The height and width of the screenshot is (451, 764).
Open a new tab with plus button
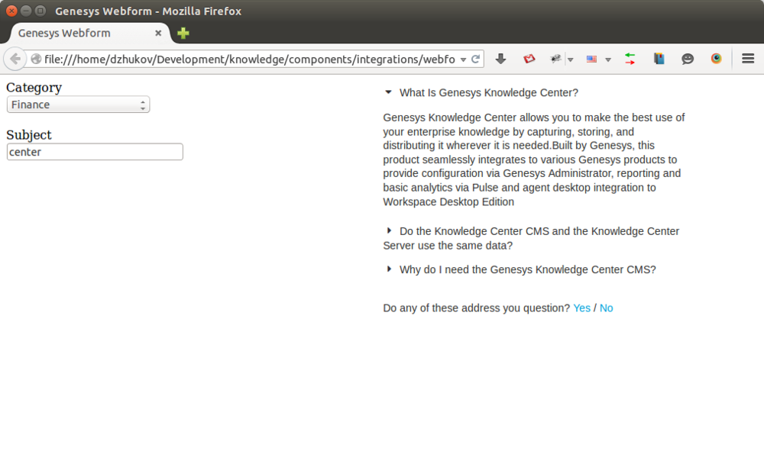pyautogui.click(x=183, y=33)
